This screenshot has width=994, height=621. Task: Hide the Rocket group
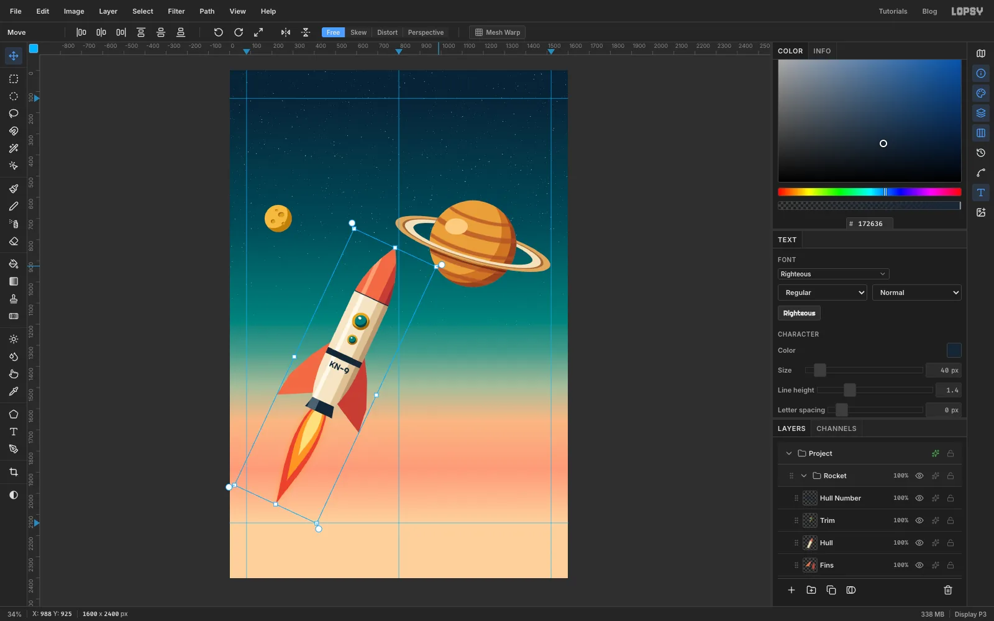[x=919, y=476]
